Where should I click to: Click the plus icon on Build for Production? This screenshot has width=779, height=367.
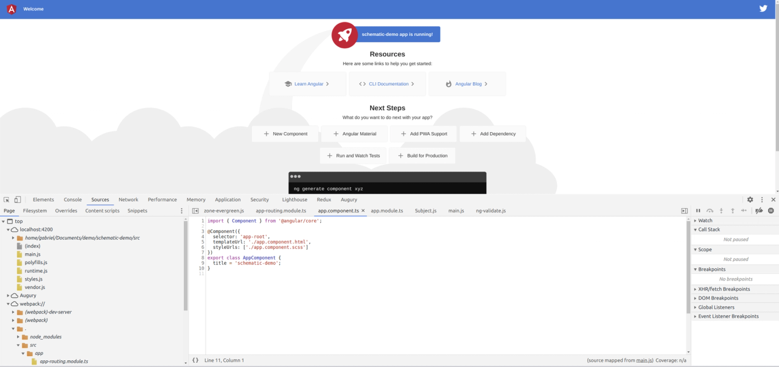pyautogui.click(x=400, y=156)
